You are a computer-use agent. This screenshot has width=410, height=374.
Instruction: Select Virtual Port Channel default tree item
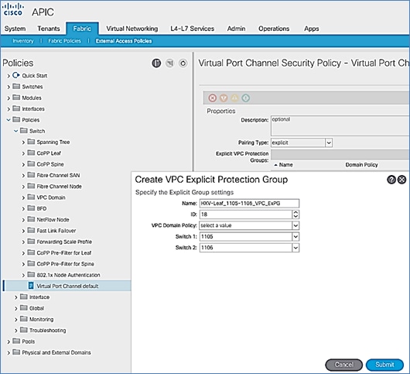pyautogui.click(x=67, y=286)
